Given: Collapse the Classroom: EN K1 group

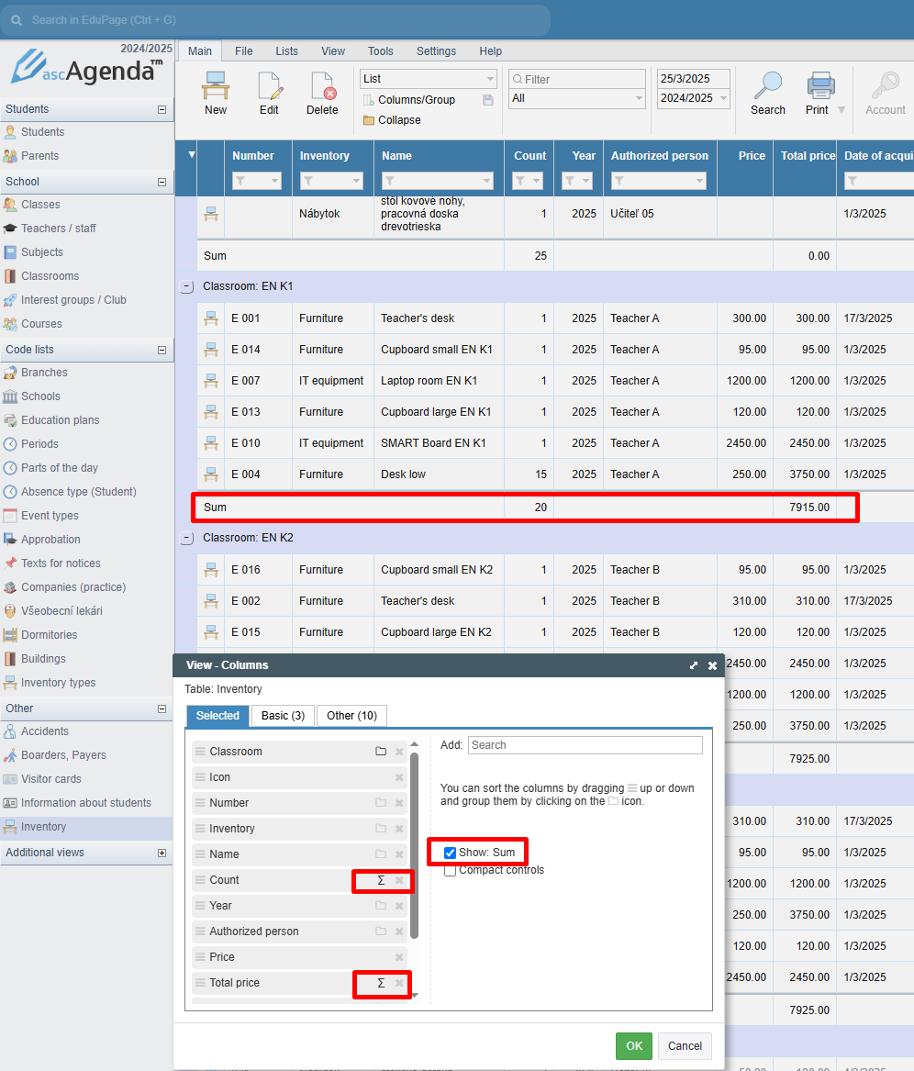Looking at the screenshot, I should coord(187,286).
